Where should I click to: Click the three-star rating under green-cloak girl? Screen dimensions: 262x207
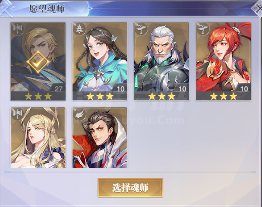[100, 96]
